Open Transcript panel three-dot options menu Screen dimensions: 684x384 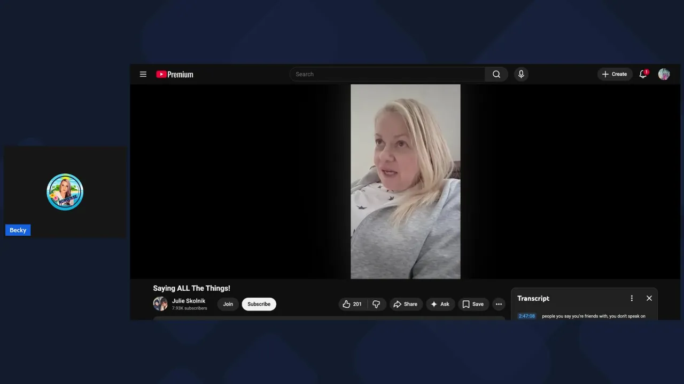point(632,298)
